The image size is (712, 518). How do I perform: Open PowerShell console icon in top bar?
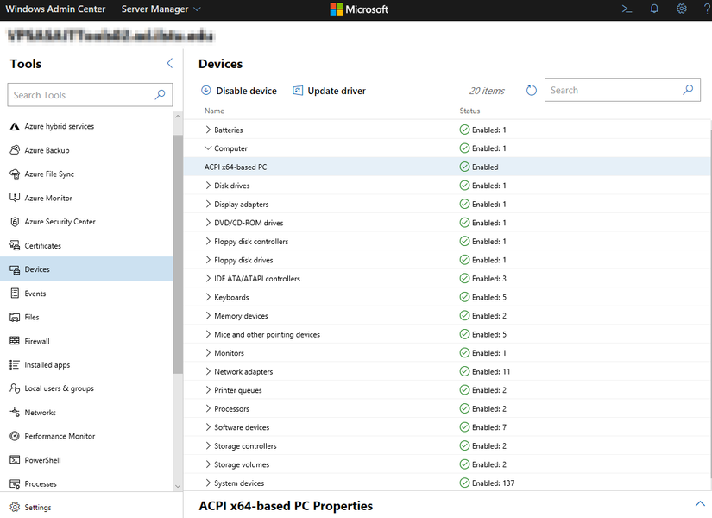tap(627, 9)
